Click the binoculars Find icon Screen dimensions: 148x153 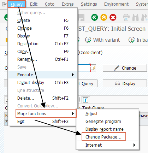pyautogui.click(x=135, y=17)
